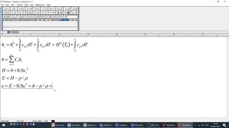This screenshot has width=229, height=128.
Task: Open the uppercase Greek letters palette
Action: (75, 9)
